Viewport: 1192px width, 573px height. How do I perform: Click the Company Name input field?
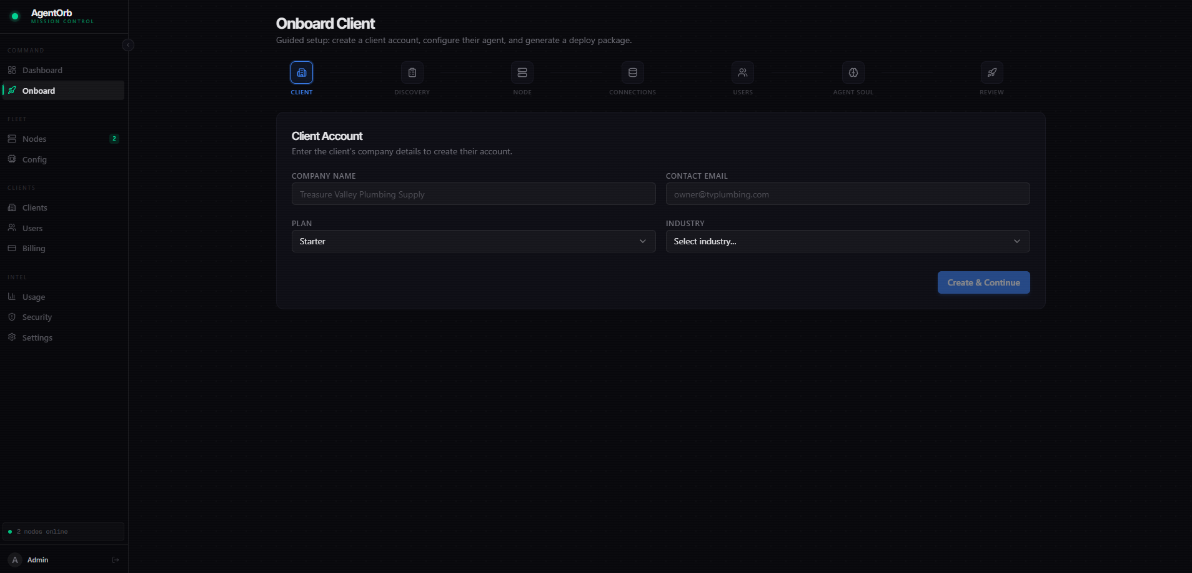pyautogui.click(x=474, y=194)
